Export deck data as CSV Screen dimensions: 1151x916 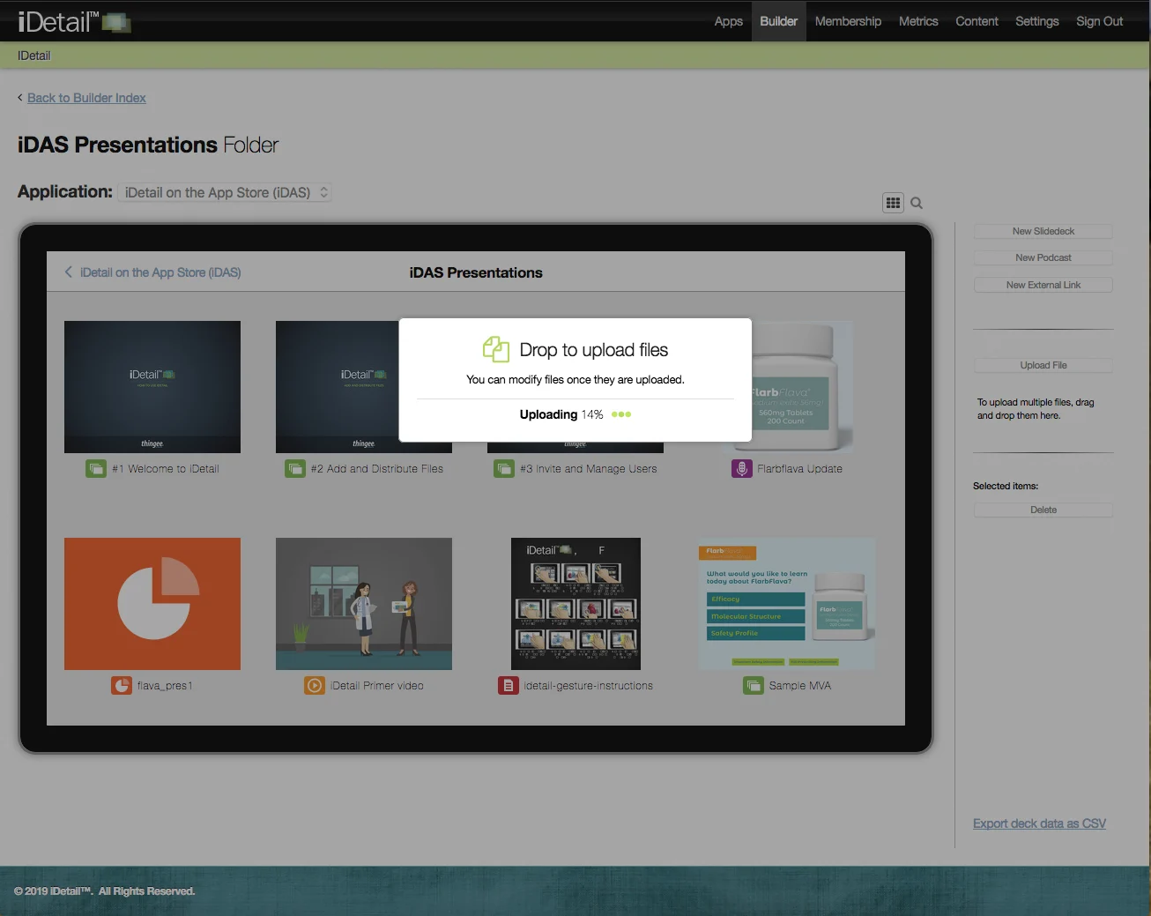(x=1039, y=823)
